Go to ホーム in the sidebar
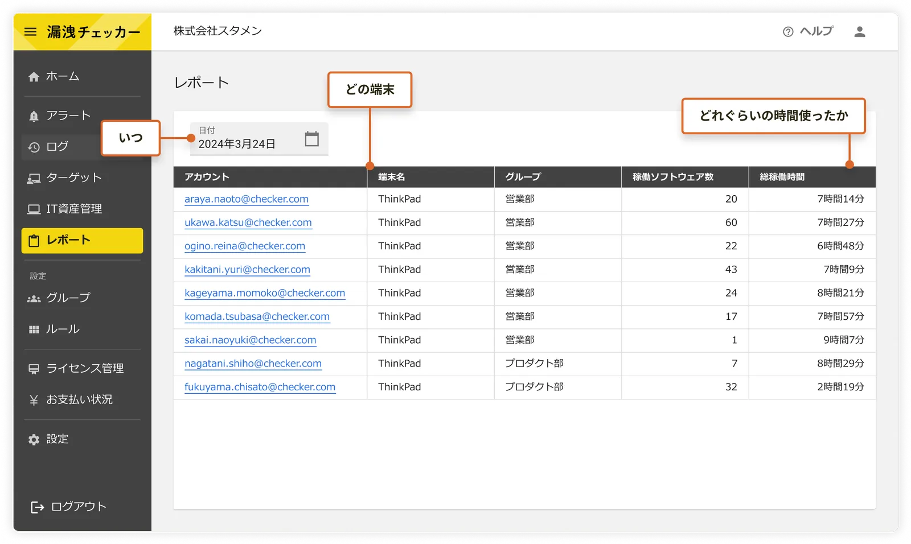This screenshot has height=544, width=911. click(x=83, y=76)
